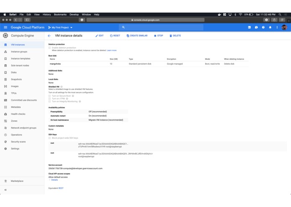Open the Develop menu
This screenshot has width=291, height=207.
pyautogui.click(x=74, y=15)
